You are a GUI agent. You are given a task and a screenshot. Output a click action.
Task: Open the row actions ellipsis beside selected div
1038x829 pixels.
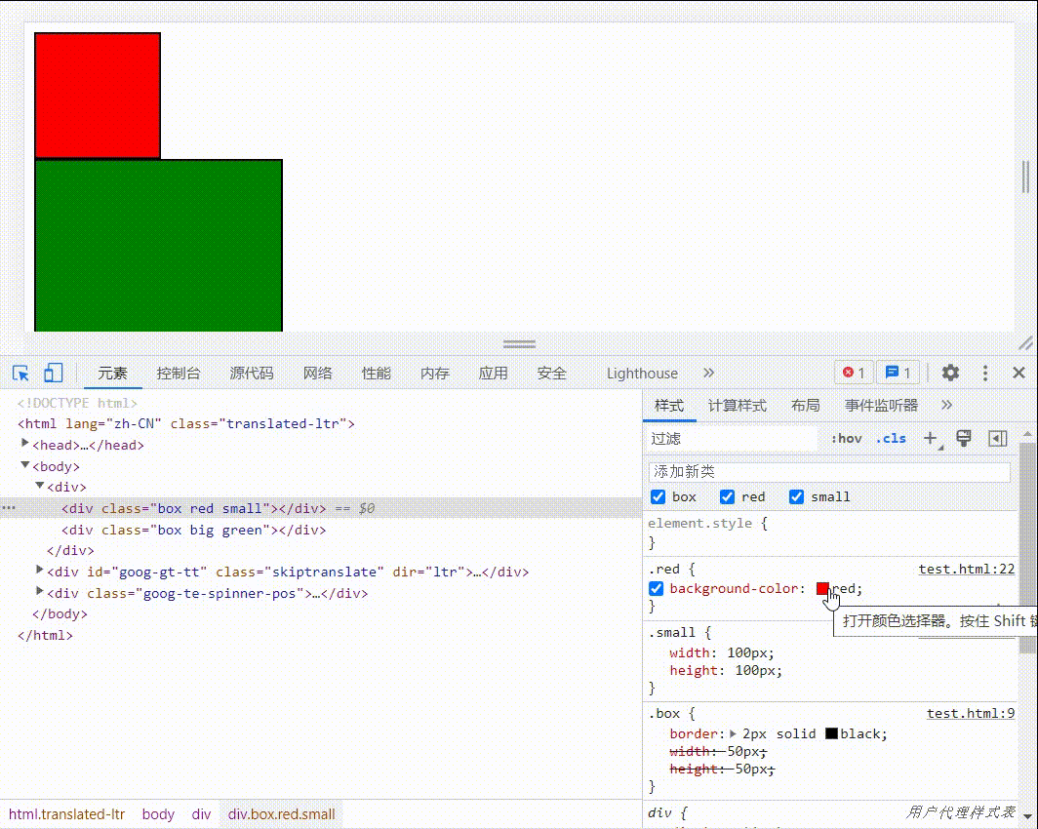coord(9,508)
